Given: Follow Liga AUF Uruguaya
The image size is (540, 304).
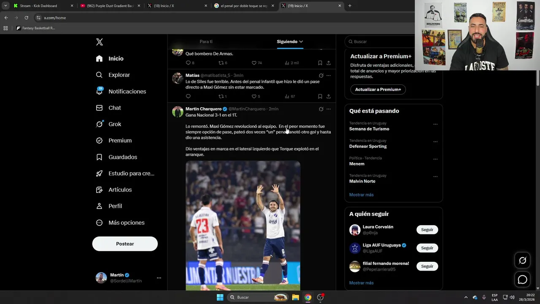Looking at the screenshot, I should click(x=427, y=248).
